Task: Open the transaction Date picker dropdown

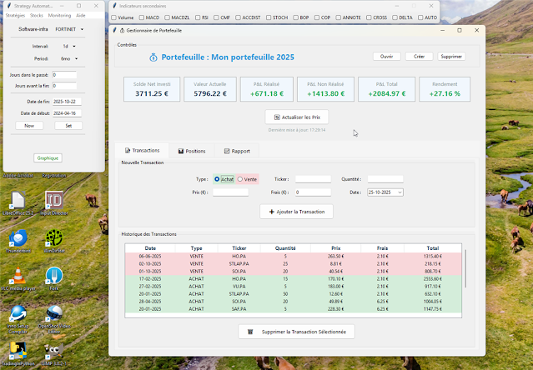Action: (x=400, y=192)
